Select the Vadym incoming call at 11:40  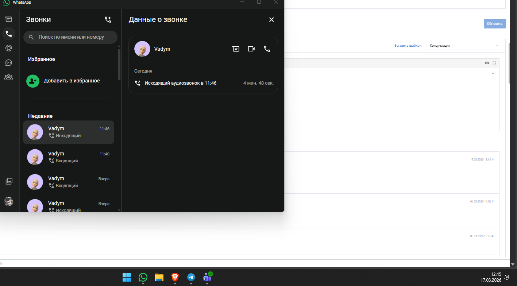(x=69, y=157)
